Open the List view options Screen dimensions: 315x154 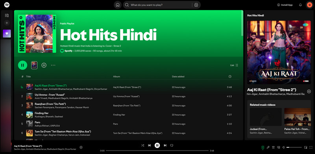234,65
